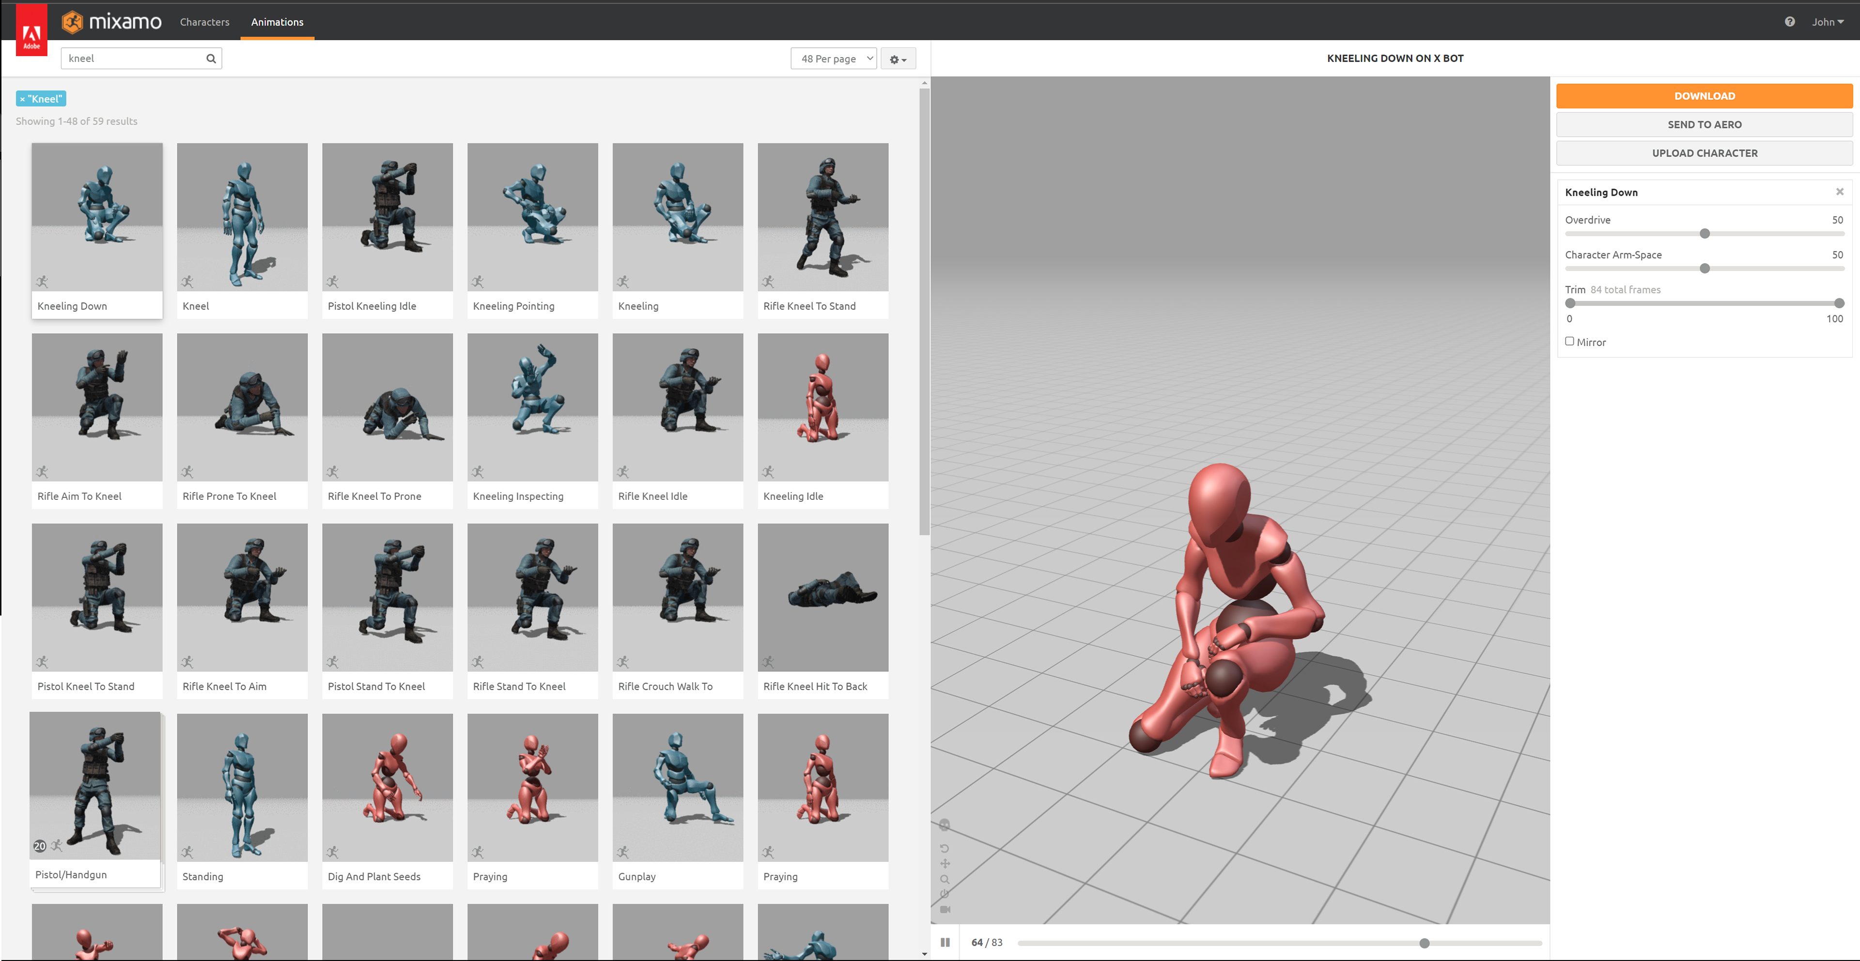Toggle skeleton view skull icon in viewer
The image size is (1860, 961).
click(x=945, y=824)
